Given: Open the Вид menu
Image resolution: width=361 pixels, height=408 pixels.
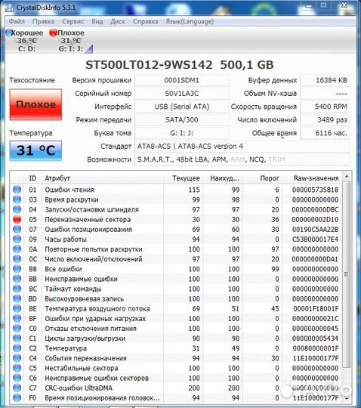Looking at the screenshot, I should tap(97, 21).
